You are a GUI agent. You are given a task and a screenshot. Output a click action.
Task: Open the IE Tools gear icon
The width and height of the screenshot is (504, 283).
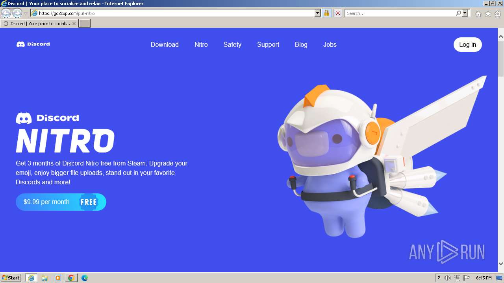click(x=498, y=14)
